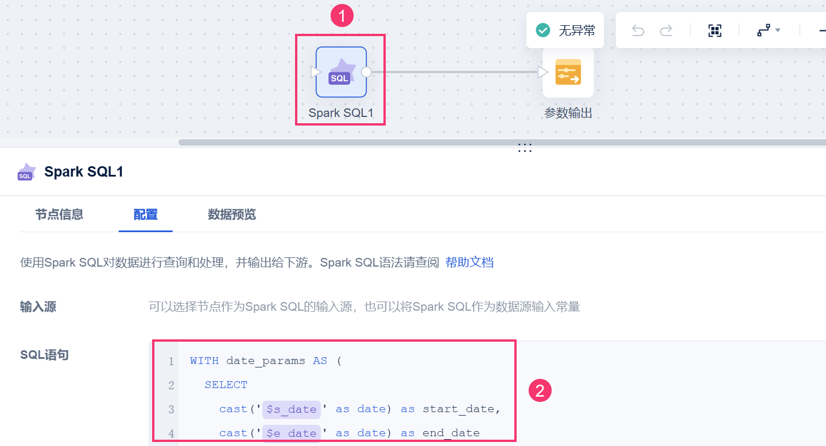This screenshot has width=826, height=446.
Task: Click the SELECT keyword on line 2
Action: [226, 385]
